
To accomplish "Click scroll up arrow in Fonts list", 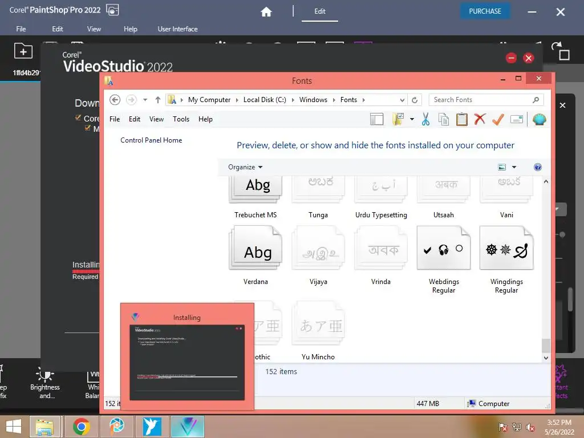I will pos(546,181).
